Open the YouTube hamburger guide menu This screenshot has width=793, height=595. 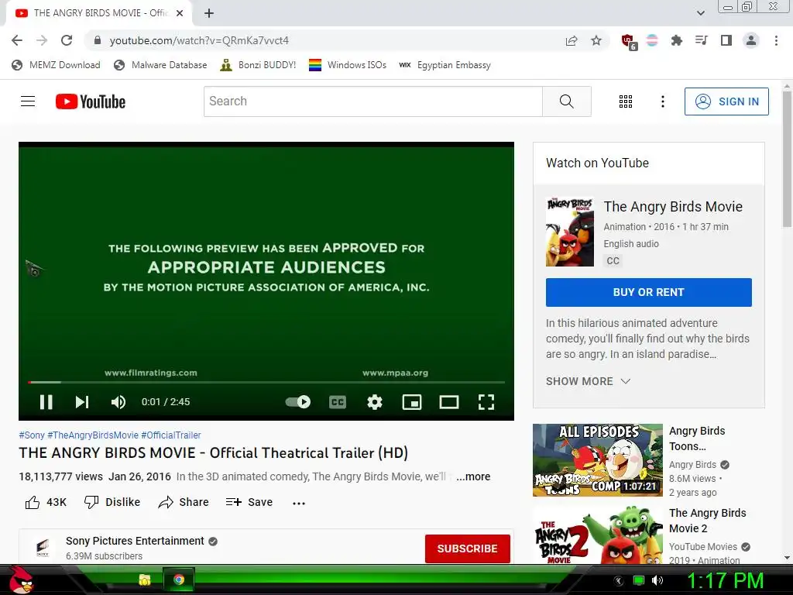(28, 101)
